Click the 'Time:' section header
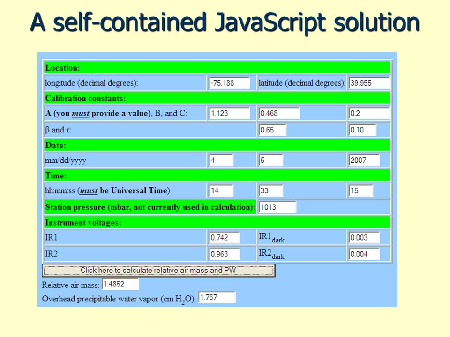450x337 pixels. [x=217, y=176]
